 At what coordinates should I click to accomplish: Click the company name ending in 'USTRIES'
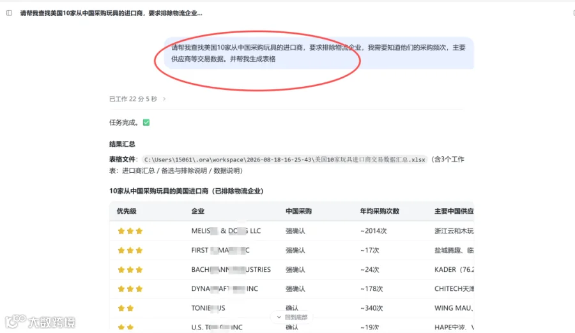[x=231, y=270]
